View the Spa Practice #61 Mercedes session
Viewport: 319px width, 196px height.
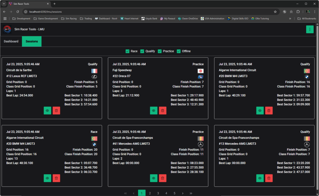pyautogui.click(x=154, y=178)
